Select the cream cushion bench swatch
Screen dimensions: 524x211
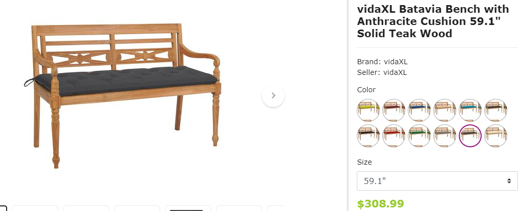(495, 136)
